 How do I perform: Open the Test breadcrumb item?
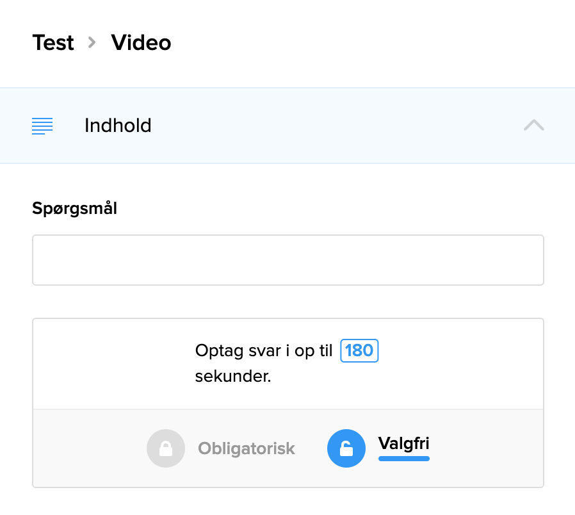coord(53,43)
